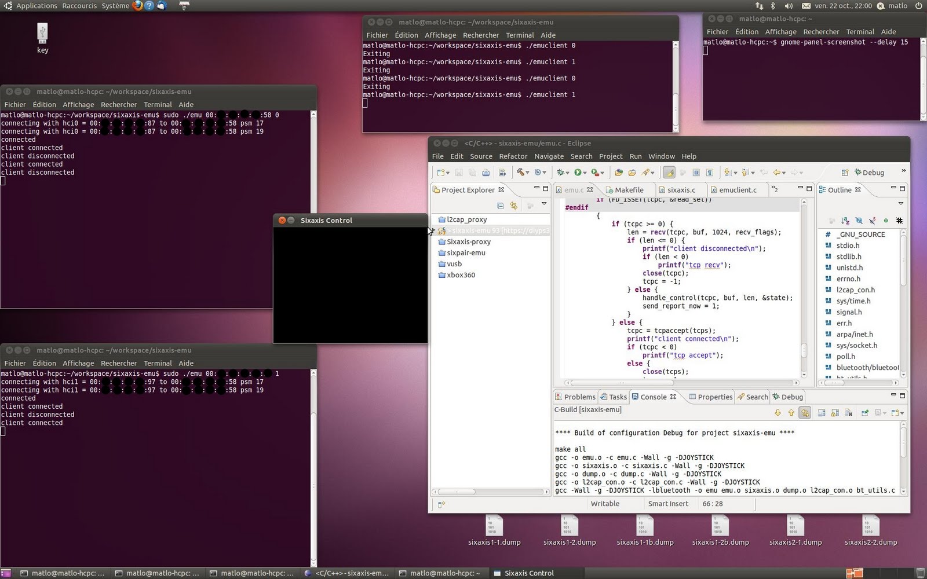
Task: Click Next Error down arrow in Console
Action: 778,413
